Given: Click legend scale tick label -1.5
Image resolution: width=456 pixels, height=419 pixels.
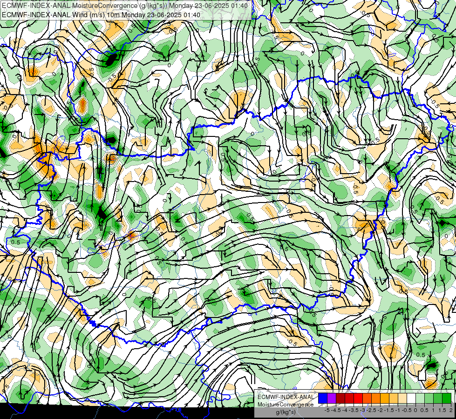Looking at the screenshot, I should pos(389,410).
